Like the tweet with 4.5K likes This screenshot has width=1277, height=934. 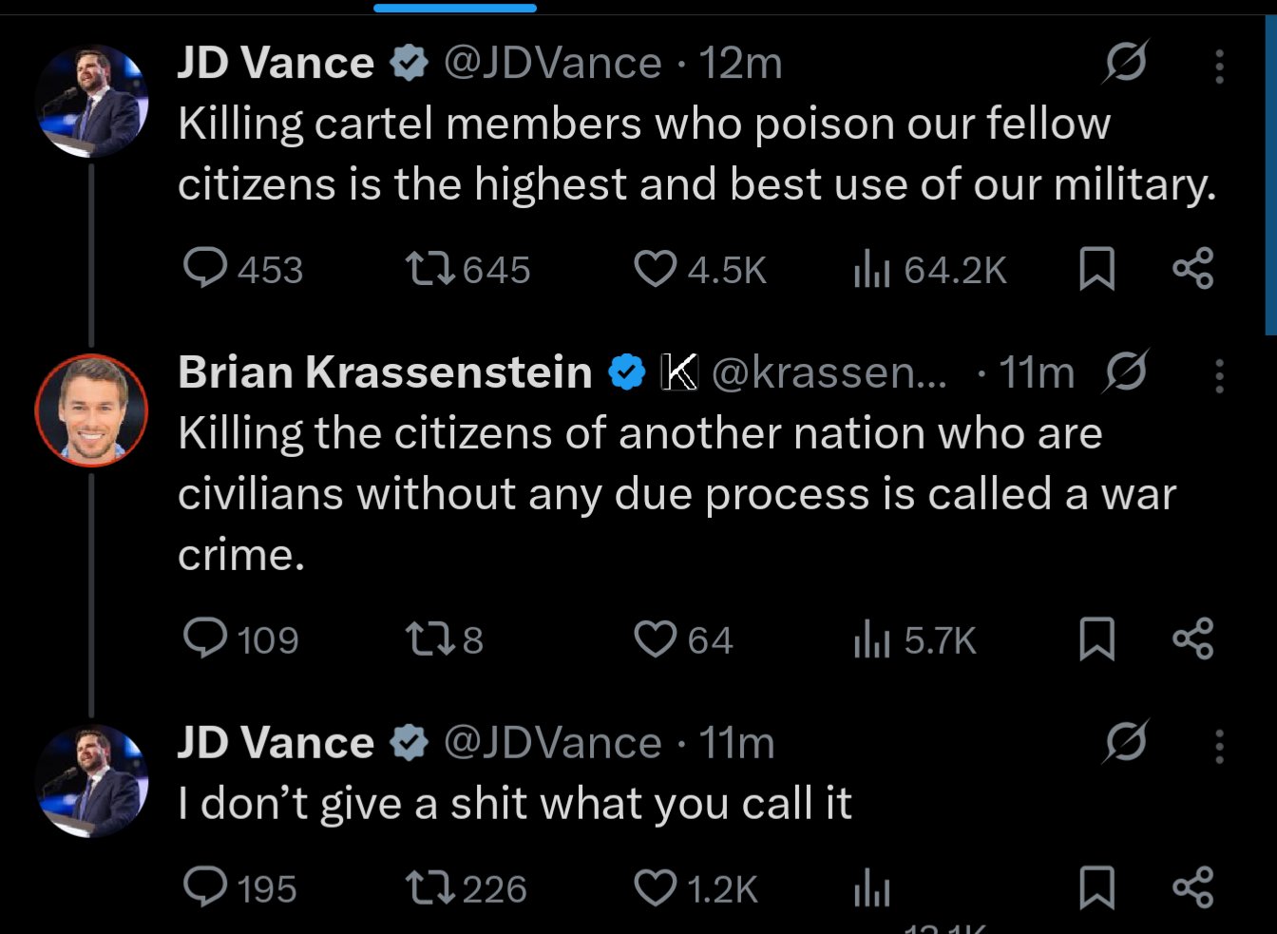655,269
